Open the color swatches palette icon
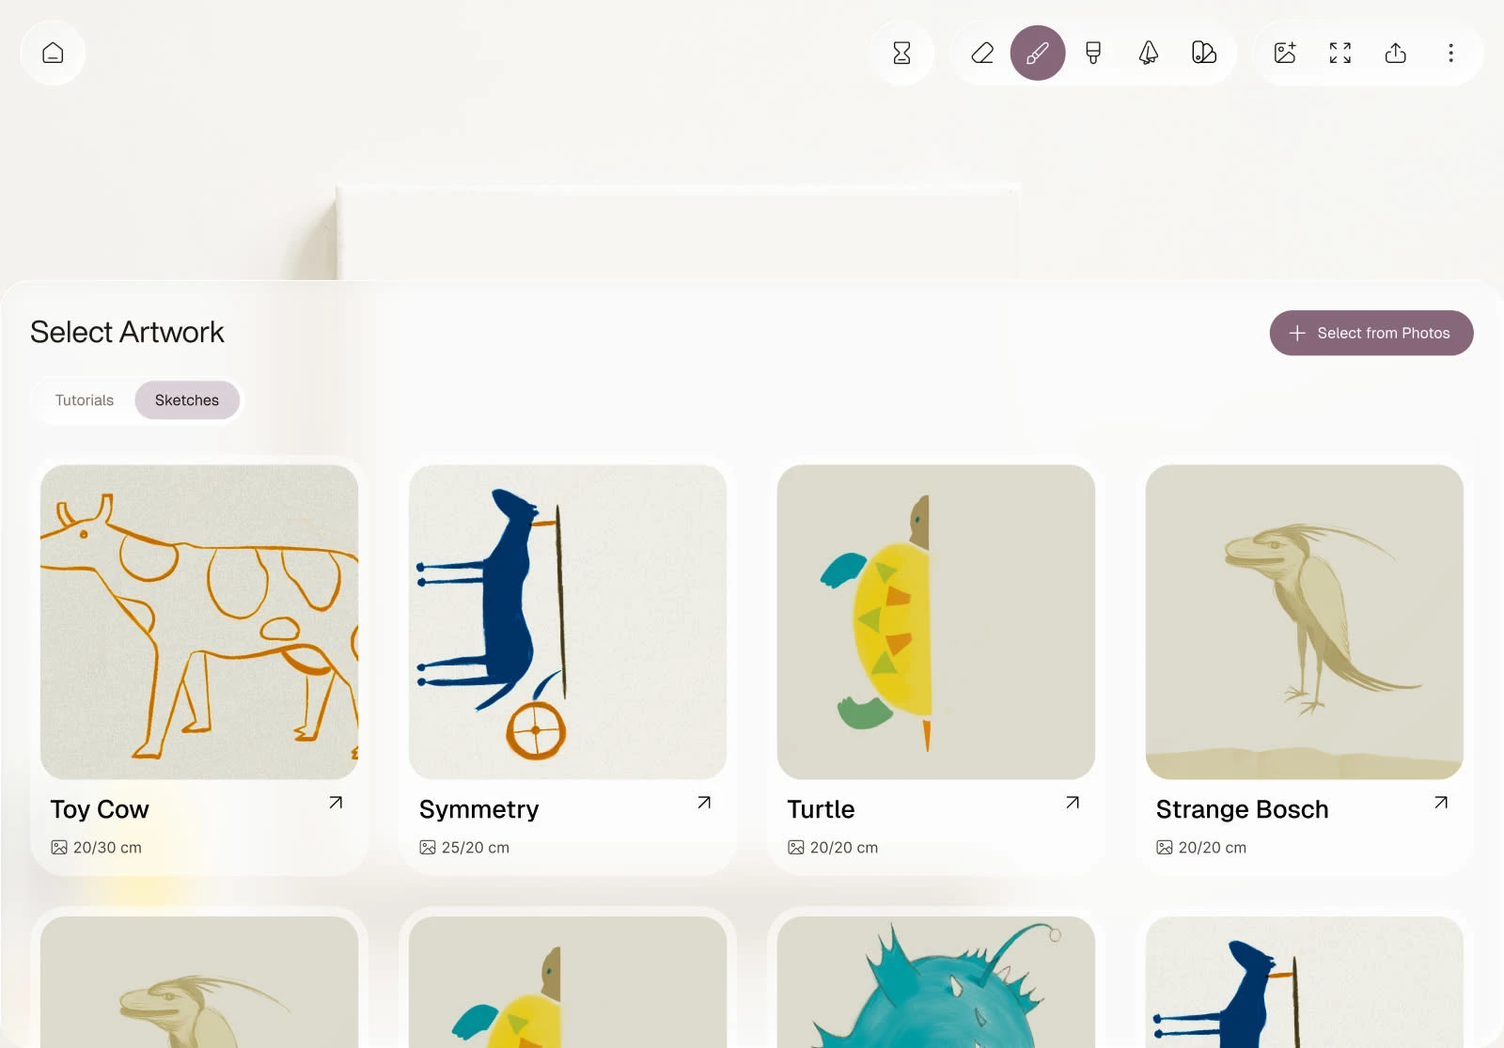The image size is (1504, 1048). pyautogui.click(x=1204, y=53)
